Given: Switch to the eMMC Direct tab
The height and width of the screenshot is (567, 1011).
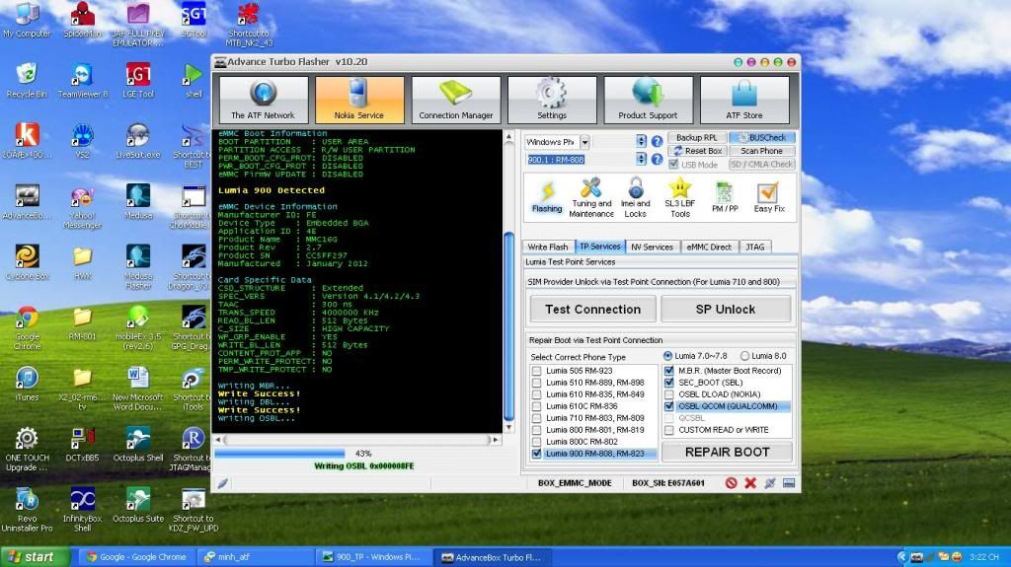Looking at the screenshot, I should click(x=709, y=247).
